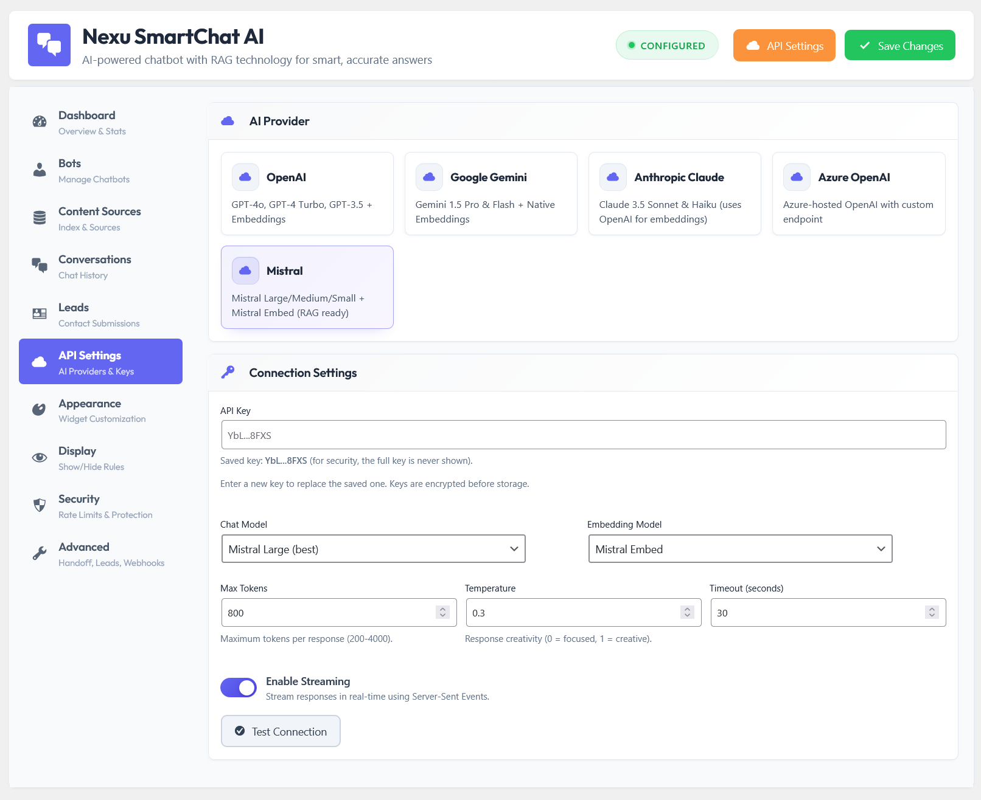Open the Chat Model dropdown
The width and height of the screenshot is (981, 800).
[x=373, y=549]
